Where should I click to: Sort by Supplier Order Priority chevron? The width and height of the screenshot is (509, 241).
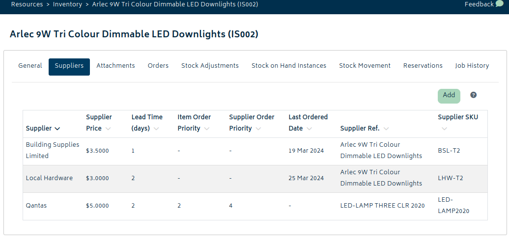point(258,129)
